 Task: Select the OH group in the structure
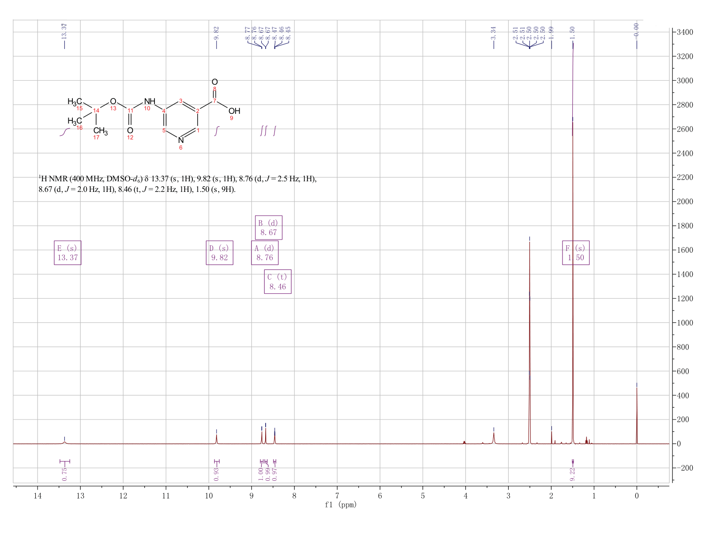click(x=234, y=111)
